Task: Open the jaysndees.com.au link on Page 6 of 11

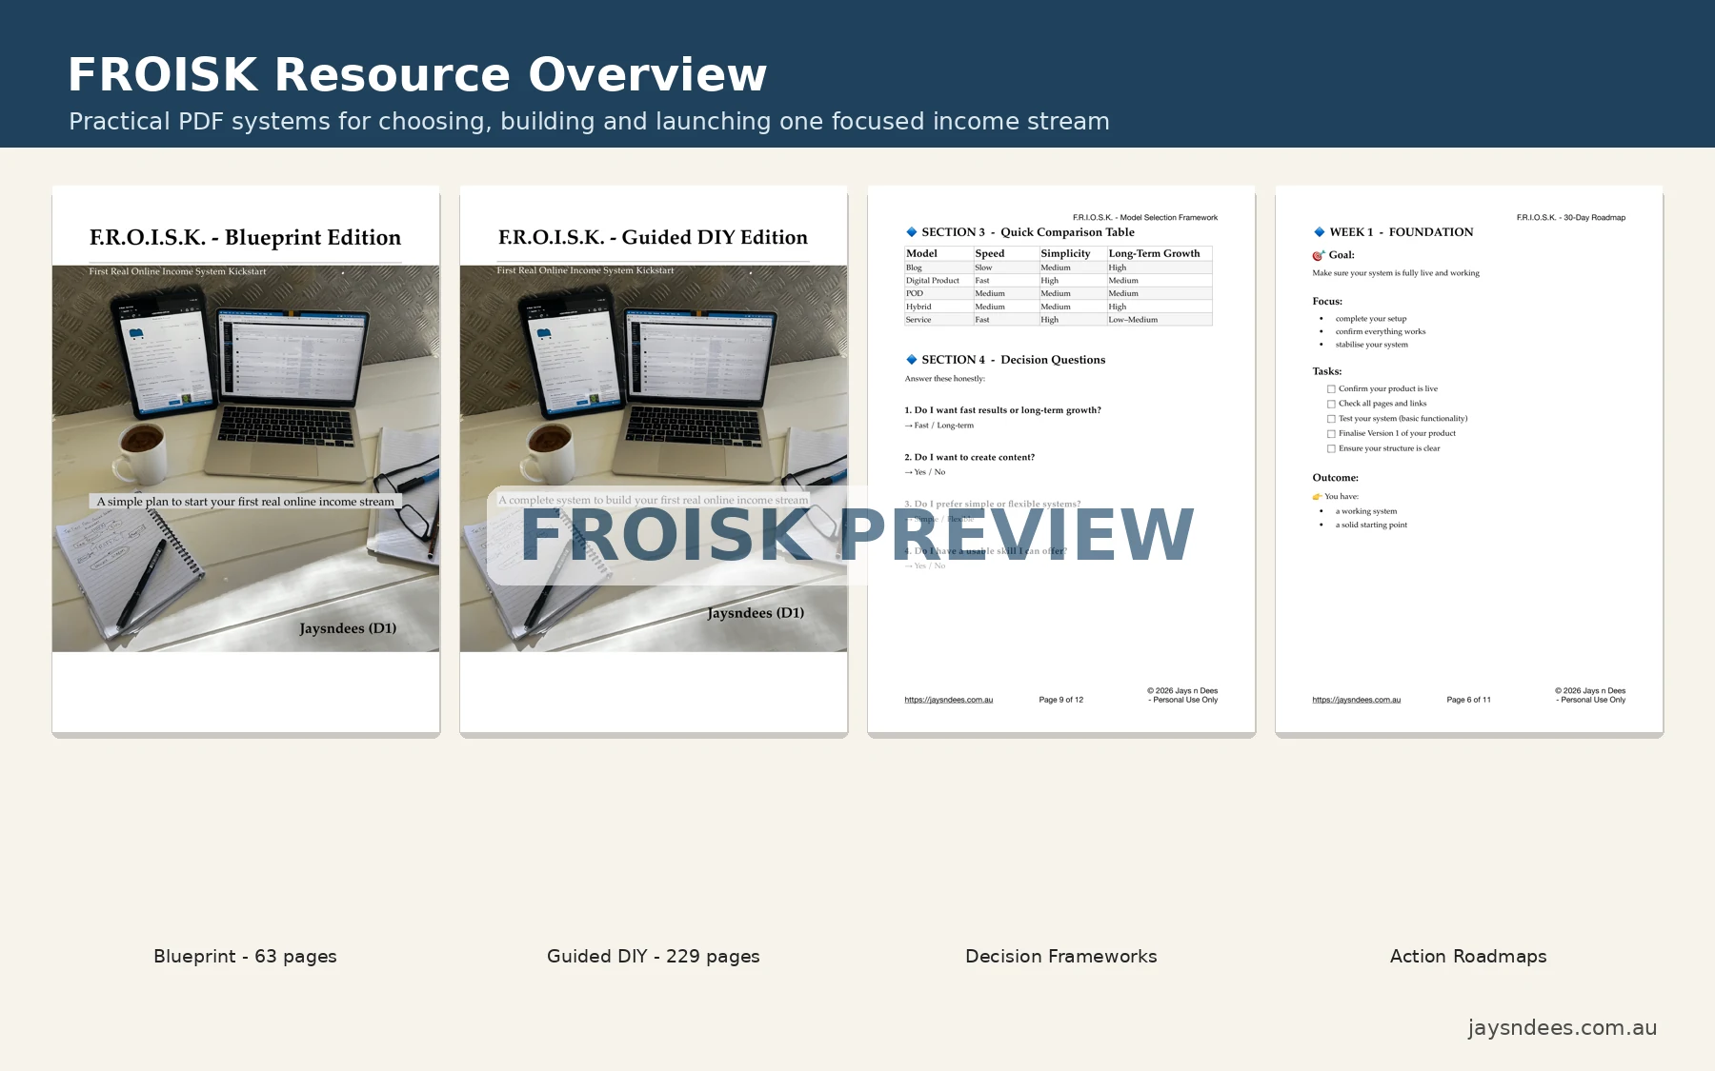Action: [x=1356, y=700]
